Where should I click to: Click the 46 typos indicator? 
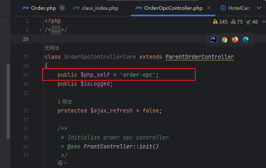pos(252,22)
